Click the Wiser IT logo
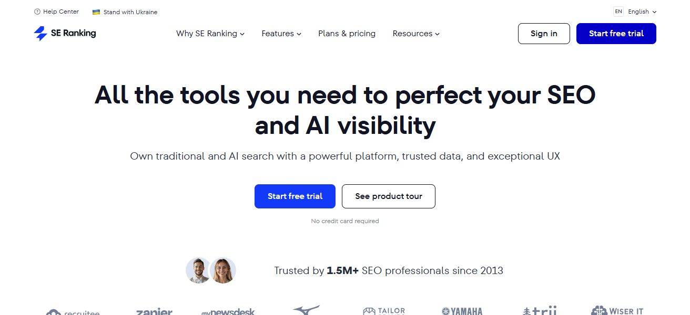The image size is (690, 315). click(x=617, y=311)
